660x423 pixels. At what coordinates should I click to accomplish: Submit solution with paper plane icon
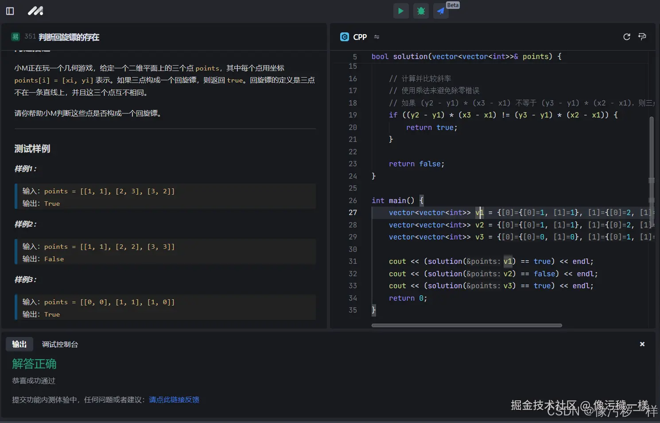pyautogui.click(x=441, y=11)
